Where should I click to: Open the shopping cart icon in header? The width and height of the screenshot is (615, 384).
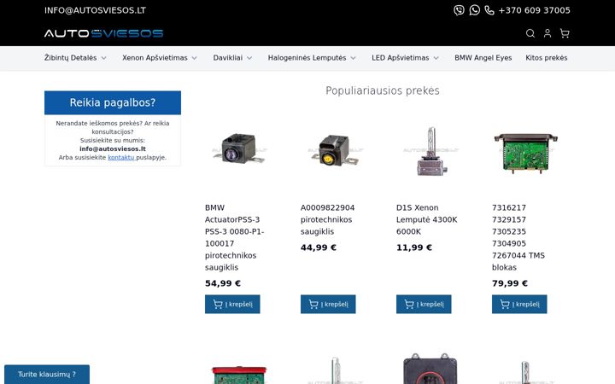click(565, 33)
